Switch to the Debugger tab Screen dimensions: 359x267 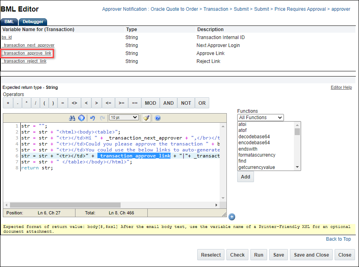pos(33,22)
